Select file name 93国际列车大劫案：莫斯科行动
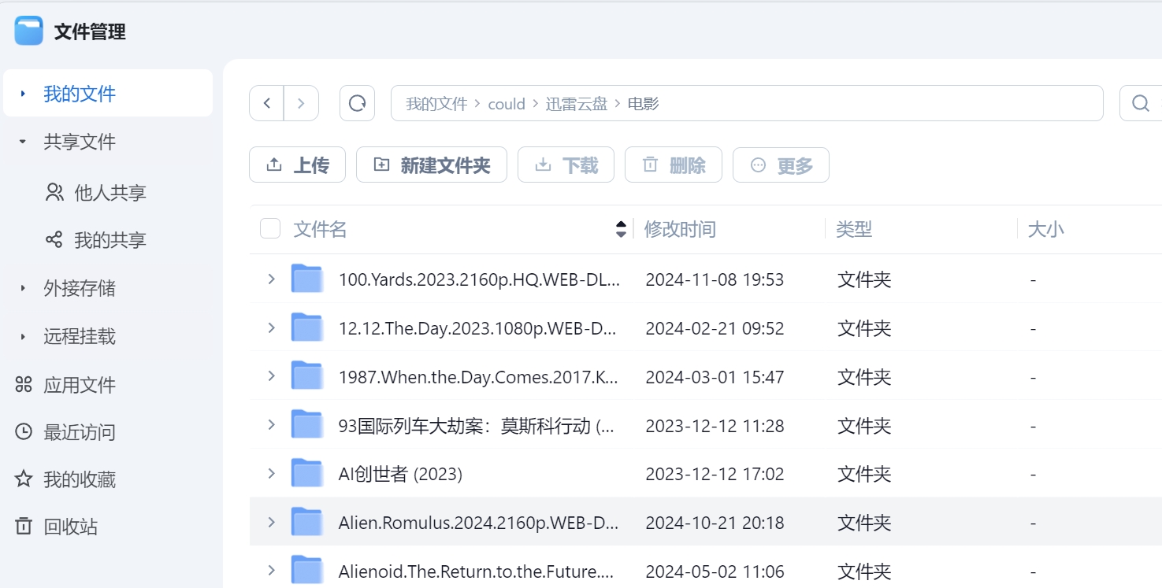1162x588 pixels. (477, 426)
